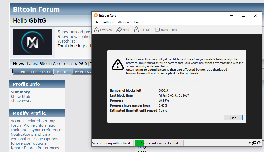Open Show Stats in Profile Info
264x152 pixels.
(21, 97)
